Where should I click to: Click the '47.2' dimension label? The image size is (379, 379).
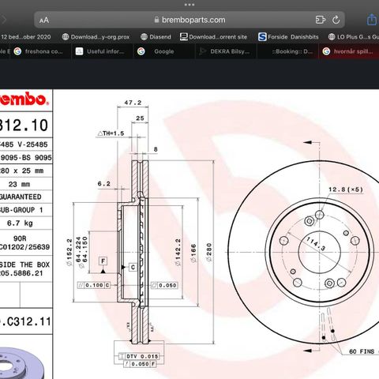[133, 103]
